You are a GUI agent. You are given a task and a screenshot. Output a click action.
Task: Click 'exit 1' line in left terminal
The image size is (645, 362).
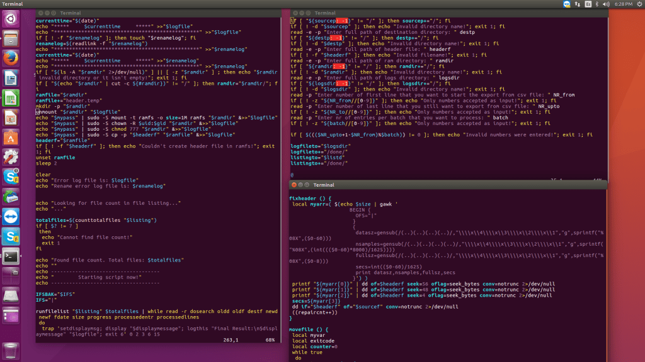(50, 243)
